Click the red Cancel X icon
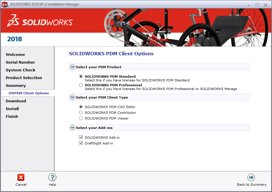Screen dimensions: 272x192 point(21,177)
